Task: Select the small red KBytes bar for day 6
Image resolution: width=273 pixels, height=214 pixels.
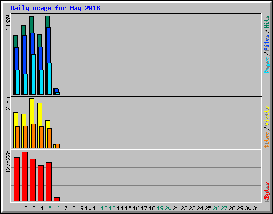Action: click(57, 199)
